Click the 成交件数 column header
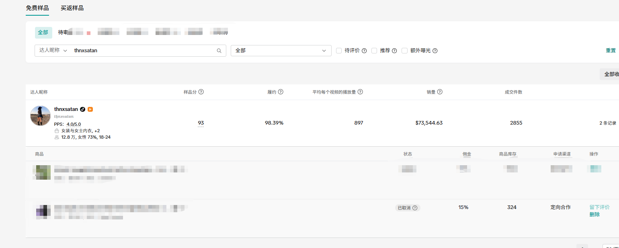 tap(513, 92)
